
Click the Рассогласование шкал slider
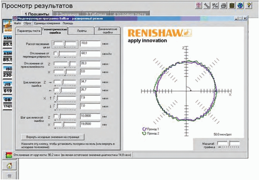point(65,44)
